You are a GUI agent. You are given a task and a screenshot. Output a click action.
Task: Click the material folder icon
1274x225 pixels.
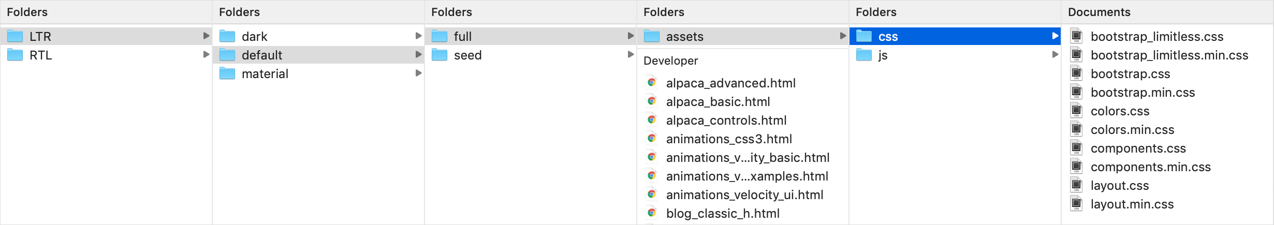(227, 73)
